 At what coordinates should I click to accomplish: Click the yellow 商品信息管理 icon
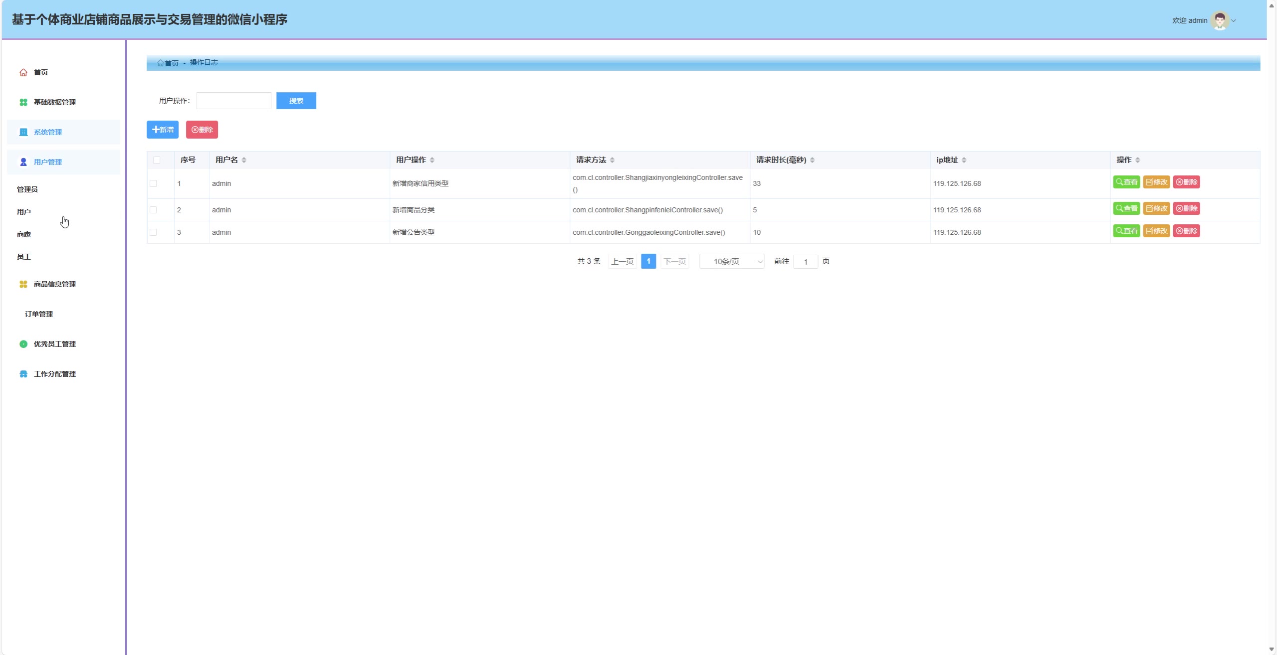point(23,284)
